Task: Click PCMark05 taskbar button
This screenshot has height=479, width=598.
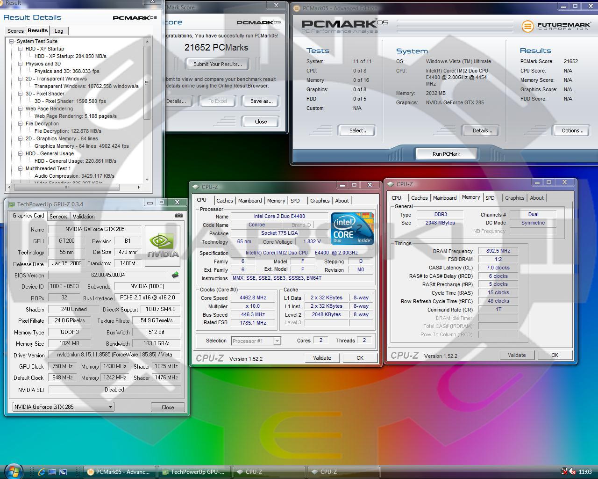Action: coord(120,472)
